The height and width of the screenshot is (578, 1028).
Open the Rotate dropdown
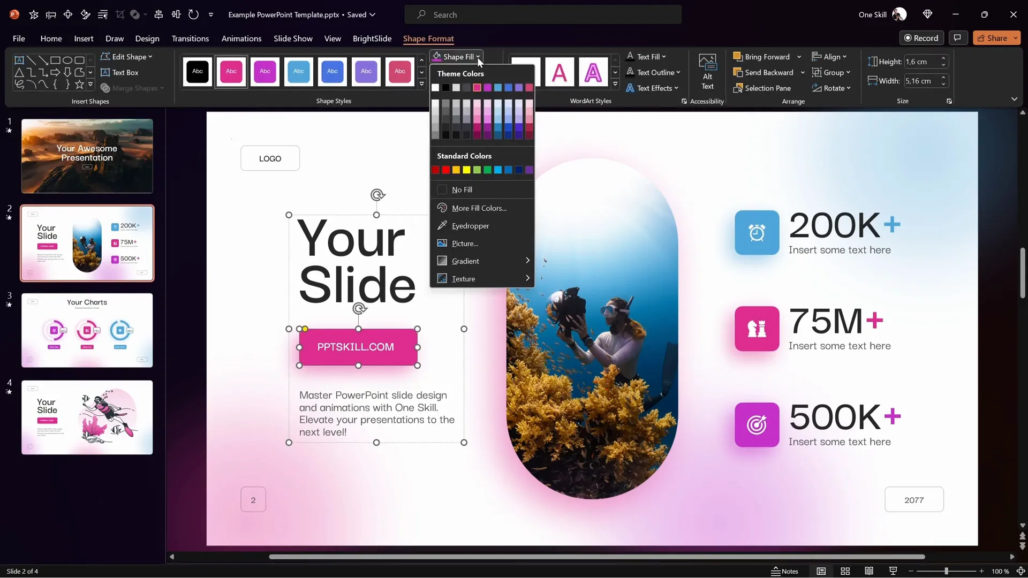click(832, 88)
